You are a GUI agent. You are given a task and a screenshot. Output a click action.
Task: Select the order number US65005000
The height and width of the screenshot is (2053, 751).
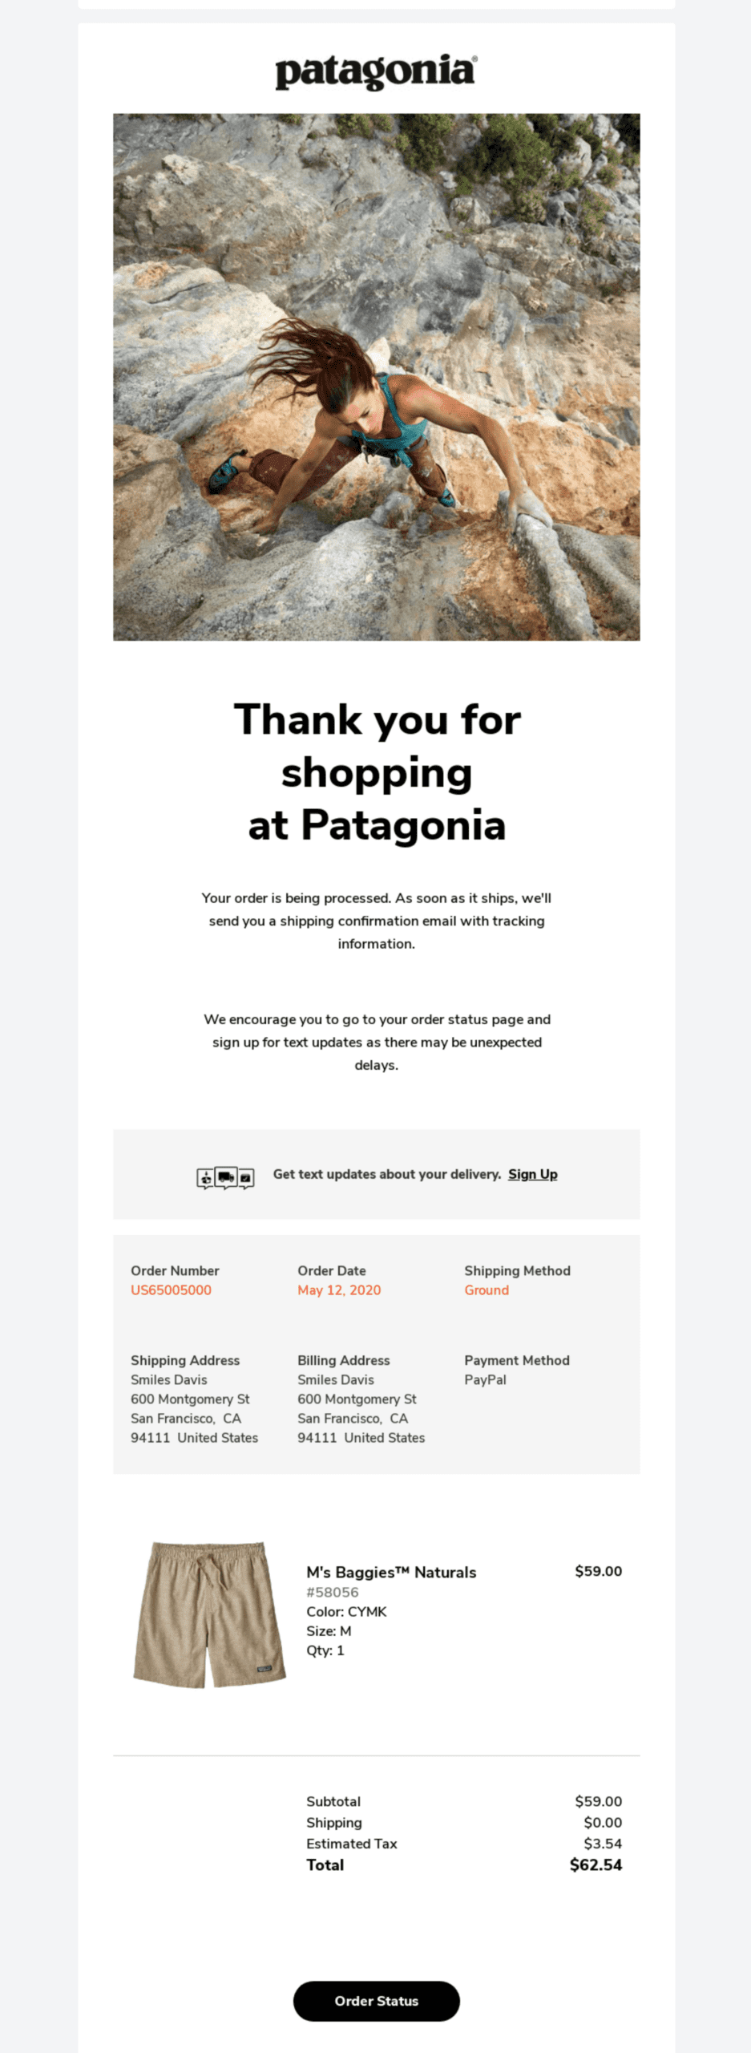coord(171,1290)
